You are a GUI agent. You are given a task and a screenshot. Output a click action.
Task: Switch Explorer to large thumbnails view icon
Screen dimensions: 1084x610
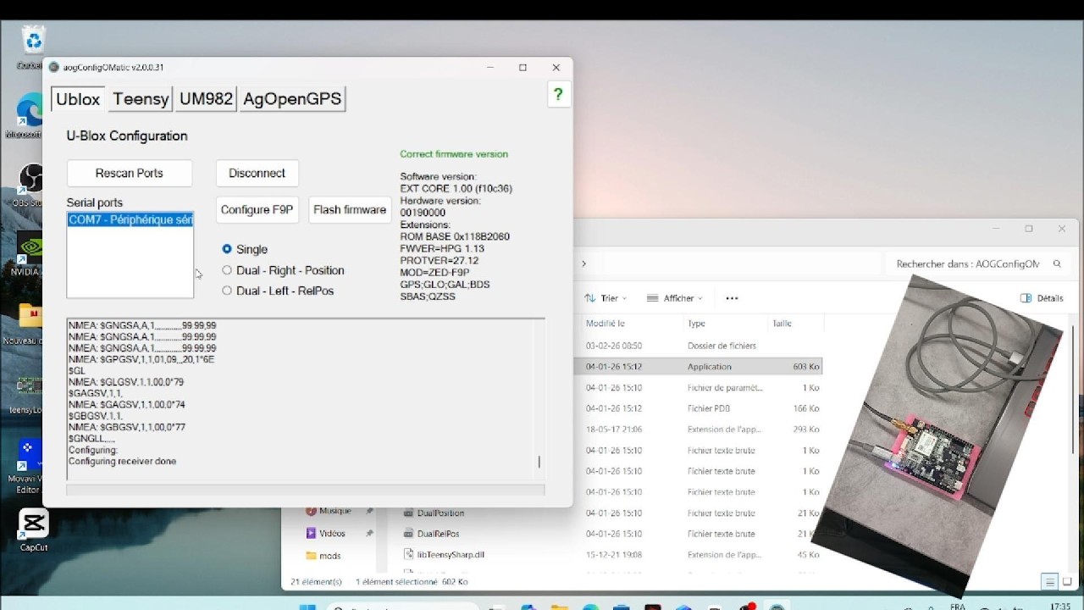click(1066, 582)
